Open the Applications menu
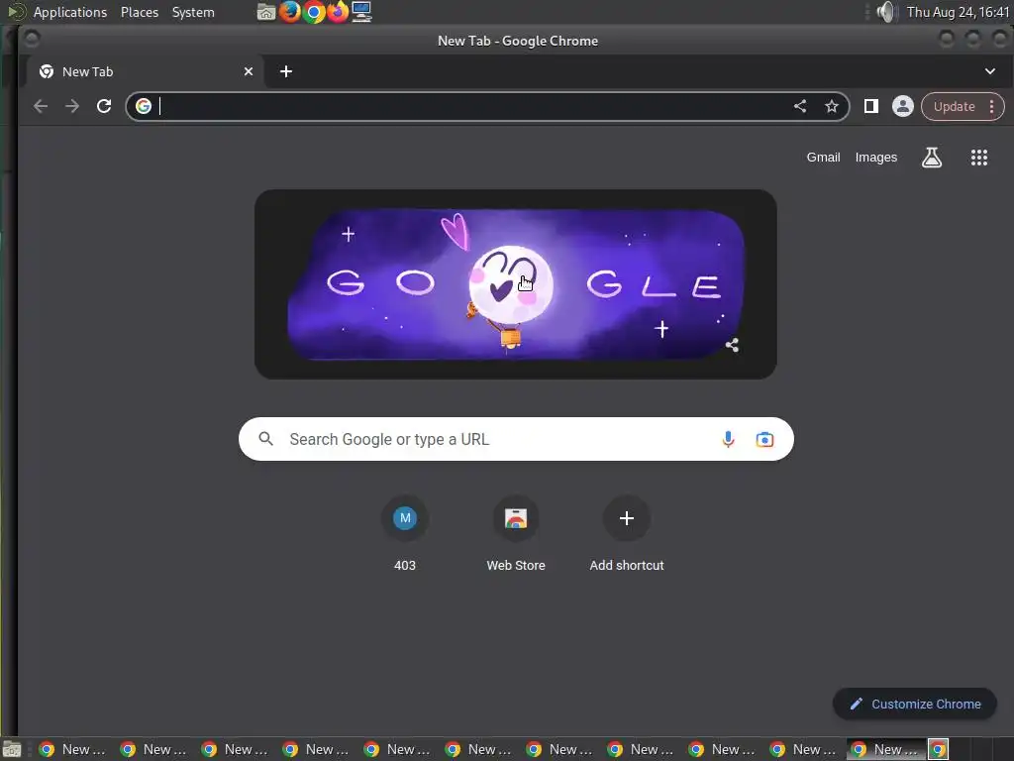 pyautogui.click(x=70, y=12)
